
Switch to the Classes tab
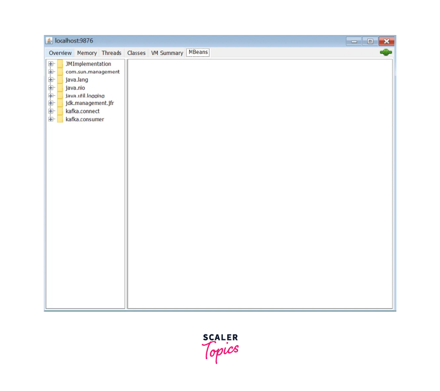136,53
